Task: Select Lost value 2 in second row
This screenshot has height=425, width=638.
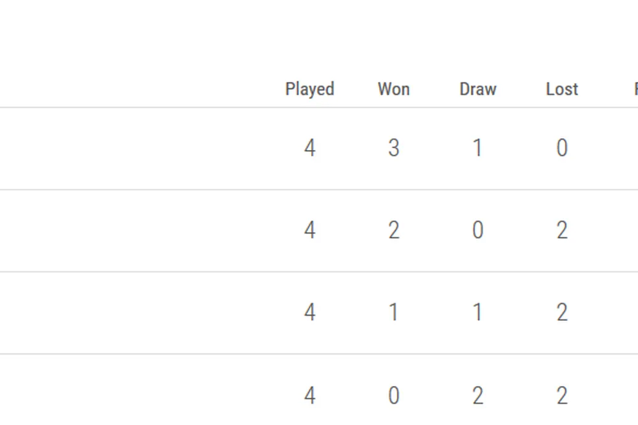Action: click(561, 230)
